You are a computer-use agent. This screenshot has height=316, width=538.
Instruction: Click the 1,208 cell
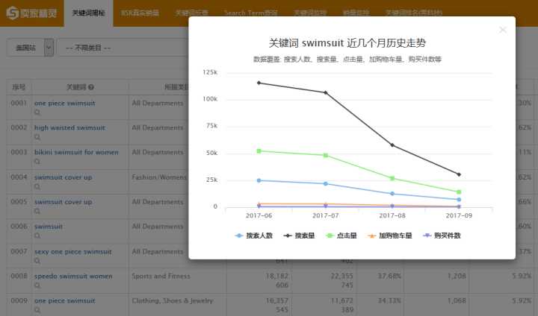tap(457, 276)
